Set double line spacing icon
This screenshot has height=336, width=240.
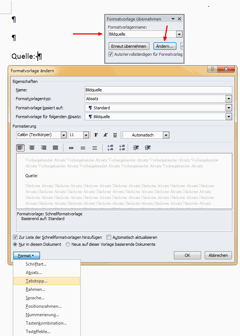click(95, 148)
